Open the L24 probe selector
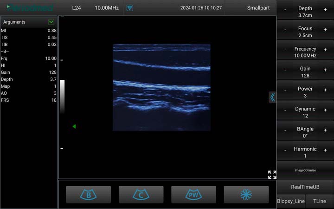 77,8
